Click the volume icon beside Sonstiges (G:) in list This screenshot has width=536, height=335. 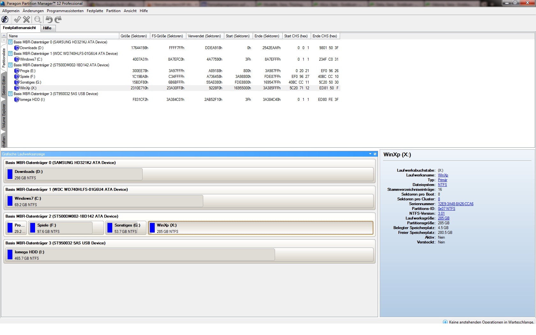point(17,82)
